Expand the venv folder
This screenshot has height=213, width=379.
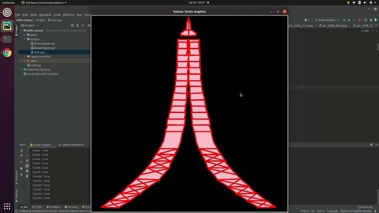point(25,61)
